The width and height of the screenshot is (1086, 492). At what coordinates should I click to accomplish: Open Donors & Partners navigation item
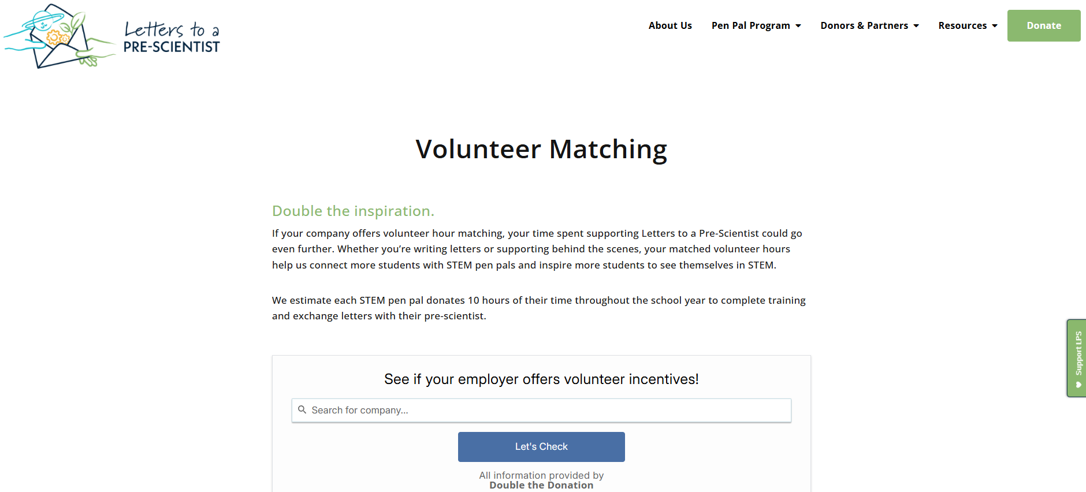(864, 25)
